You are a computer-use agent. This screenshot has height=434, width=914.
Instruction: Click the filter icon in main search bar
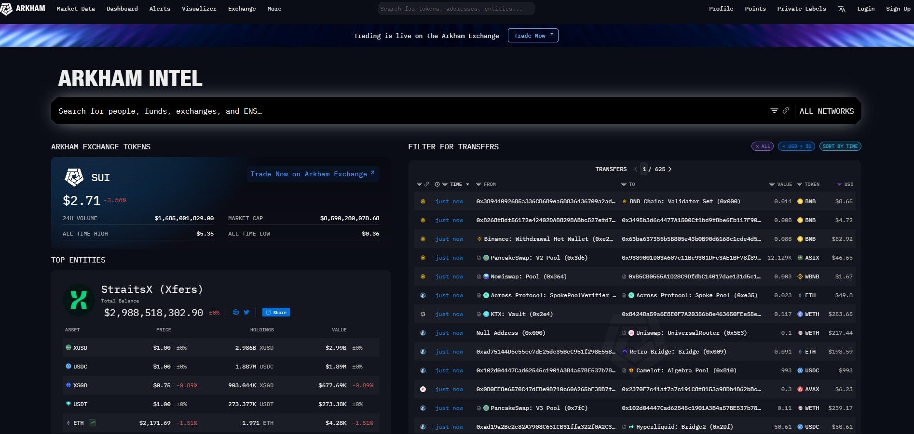point(774,111)
